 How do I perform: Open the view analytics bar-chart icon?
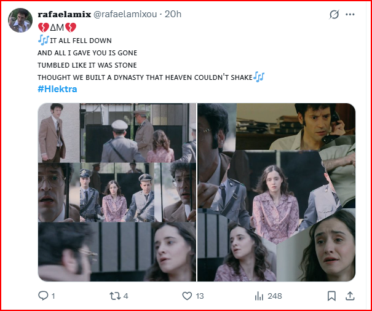coord(259,296)
